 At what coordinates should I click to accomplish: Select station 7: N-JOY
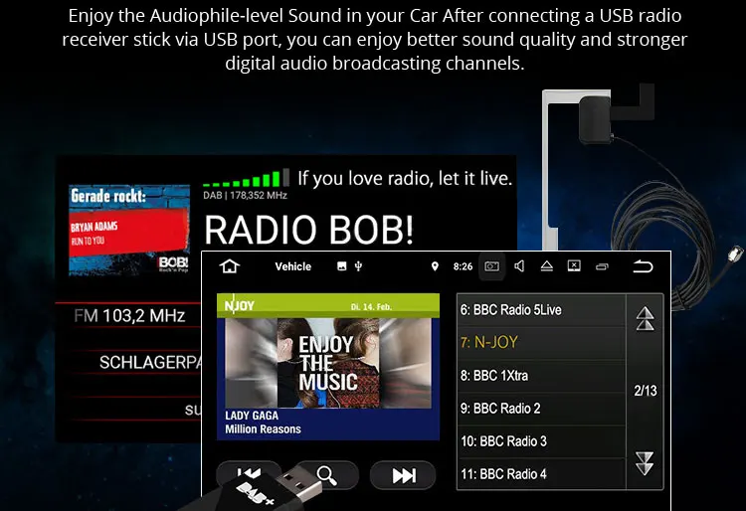click(541, 343)
